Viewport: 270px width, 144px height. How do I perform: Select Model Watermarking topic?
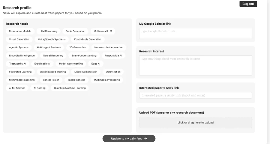(71, 64)
